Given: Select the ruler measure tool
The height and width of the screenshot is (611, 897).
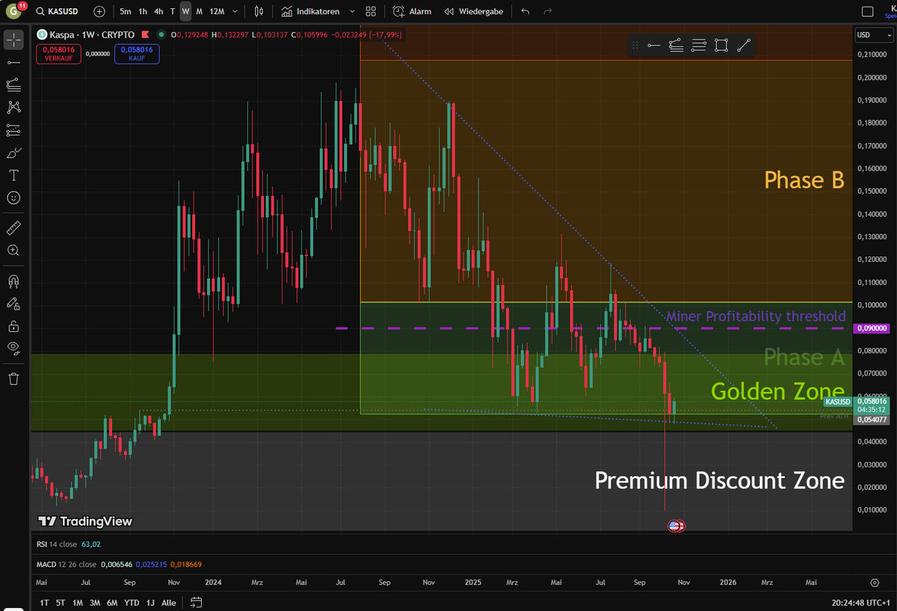Looking at the screenshot, I should [13, 227].
